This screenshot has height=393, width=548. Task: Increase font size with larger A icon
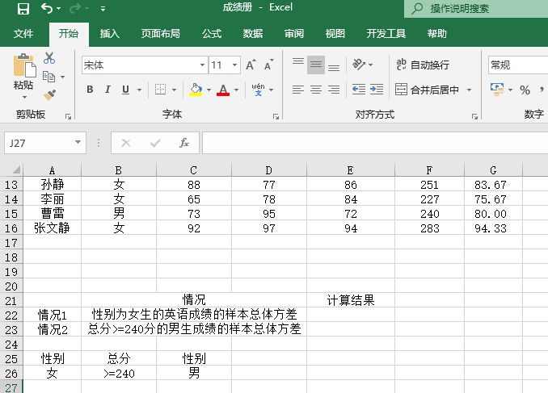point(250,65)
